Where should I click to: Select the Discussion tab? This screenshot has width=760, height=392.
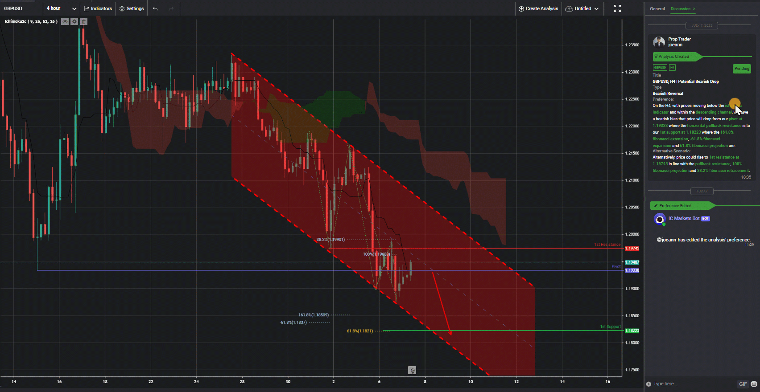point(680,9)
